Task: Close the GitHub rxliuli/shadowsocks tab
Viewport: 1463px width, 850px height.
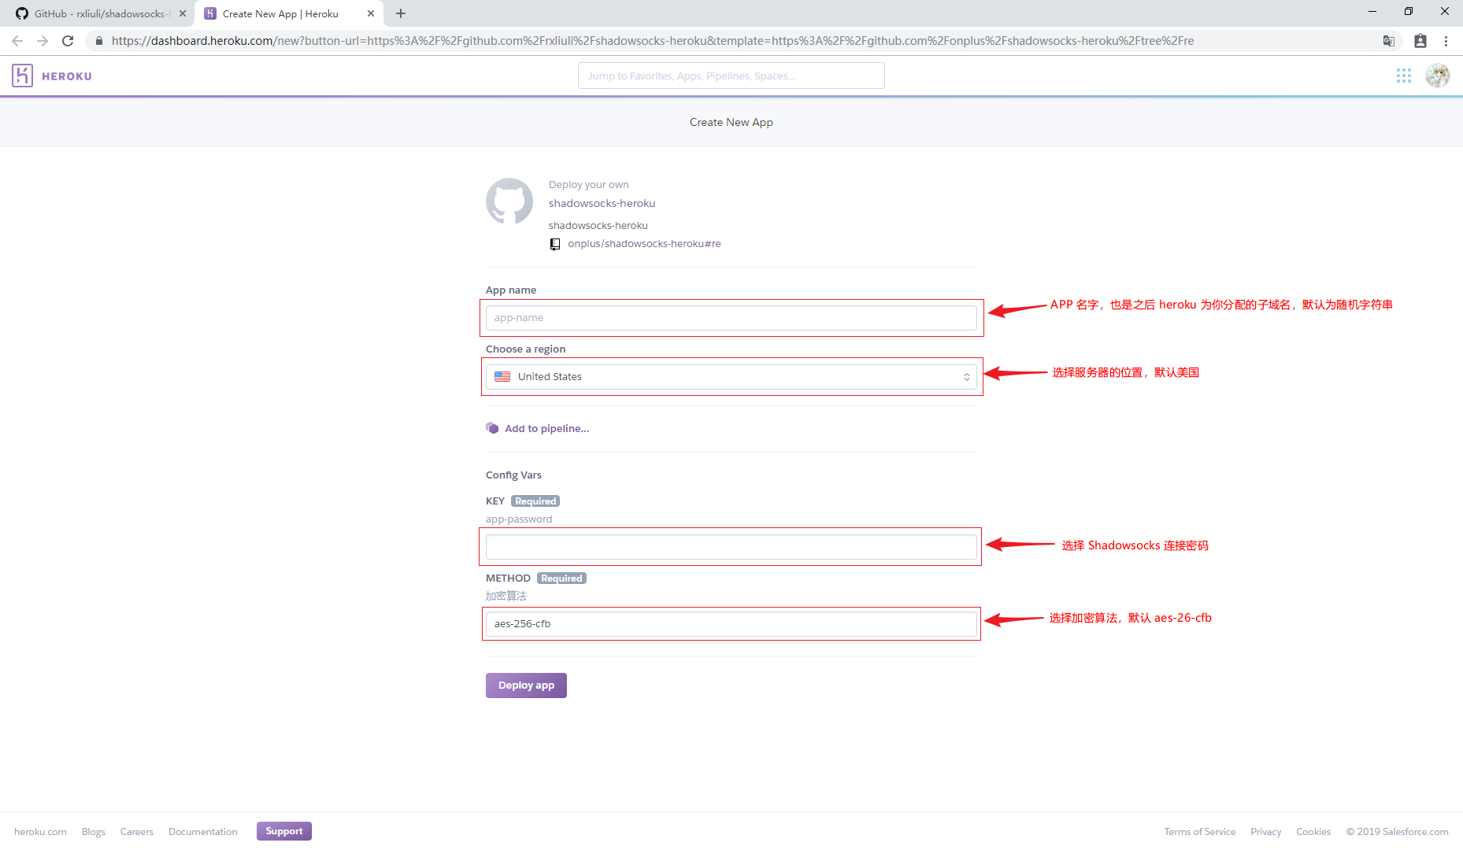Action: (183, 13)
